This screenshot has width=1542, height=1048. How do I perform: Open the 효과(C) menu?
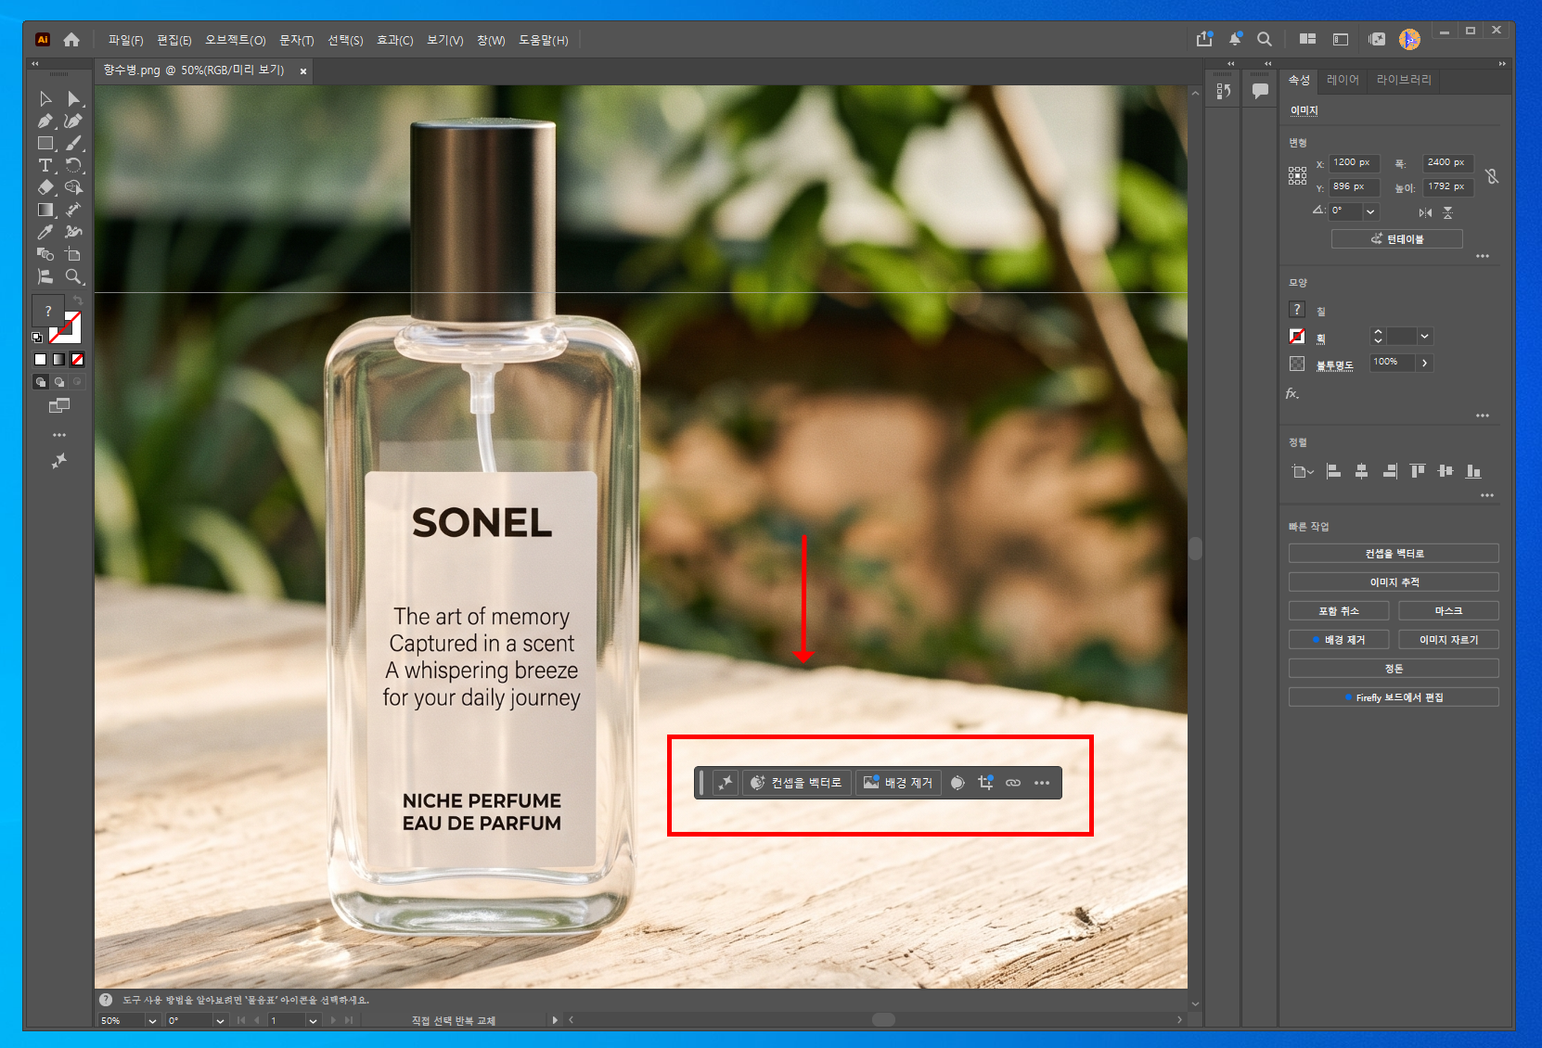394,40
